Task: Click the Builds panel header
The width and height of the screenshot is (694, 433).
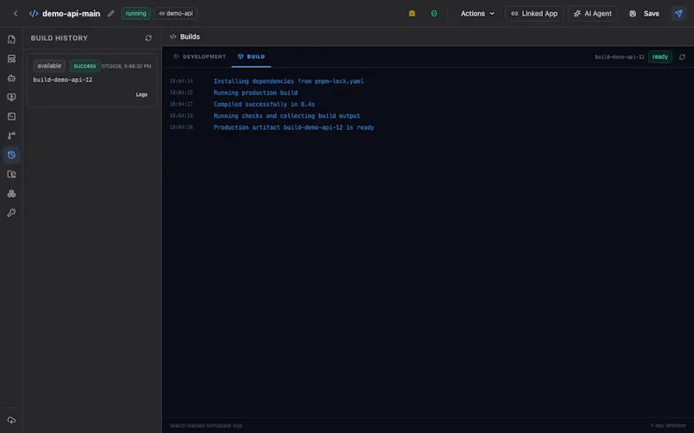Action: coord(186,36)
